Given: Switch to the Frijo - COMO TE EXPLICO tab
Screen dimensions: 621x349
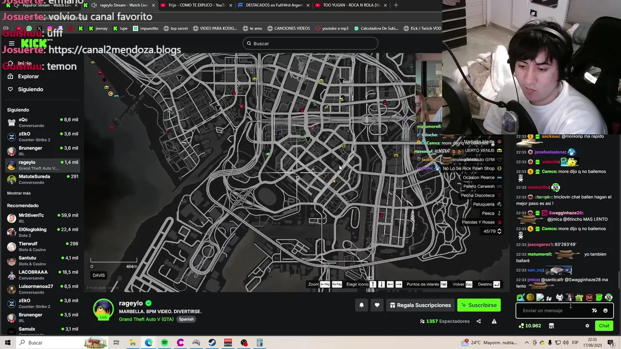Looking at the screenshot, I should pos(196,5).
